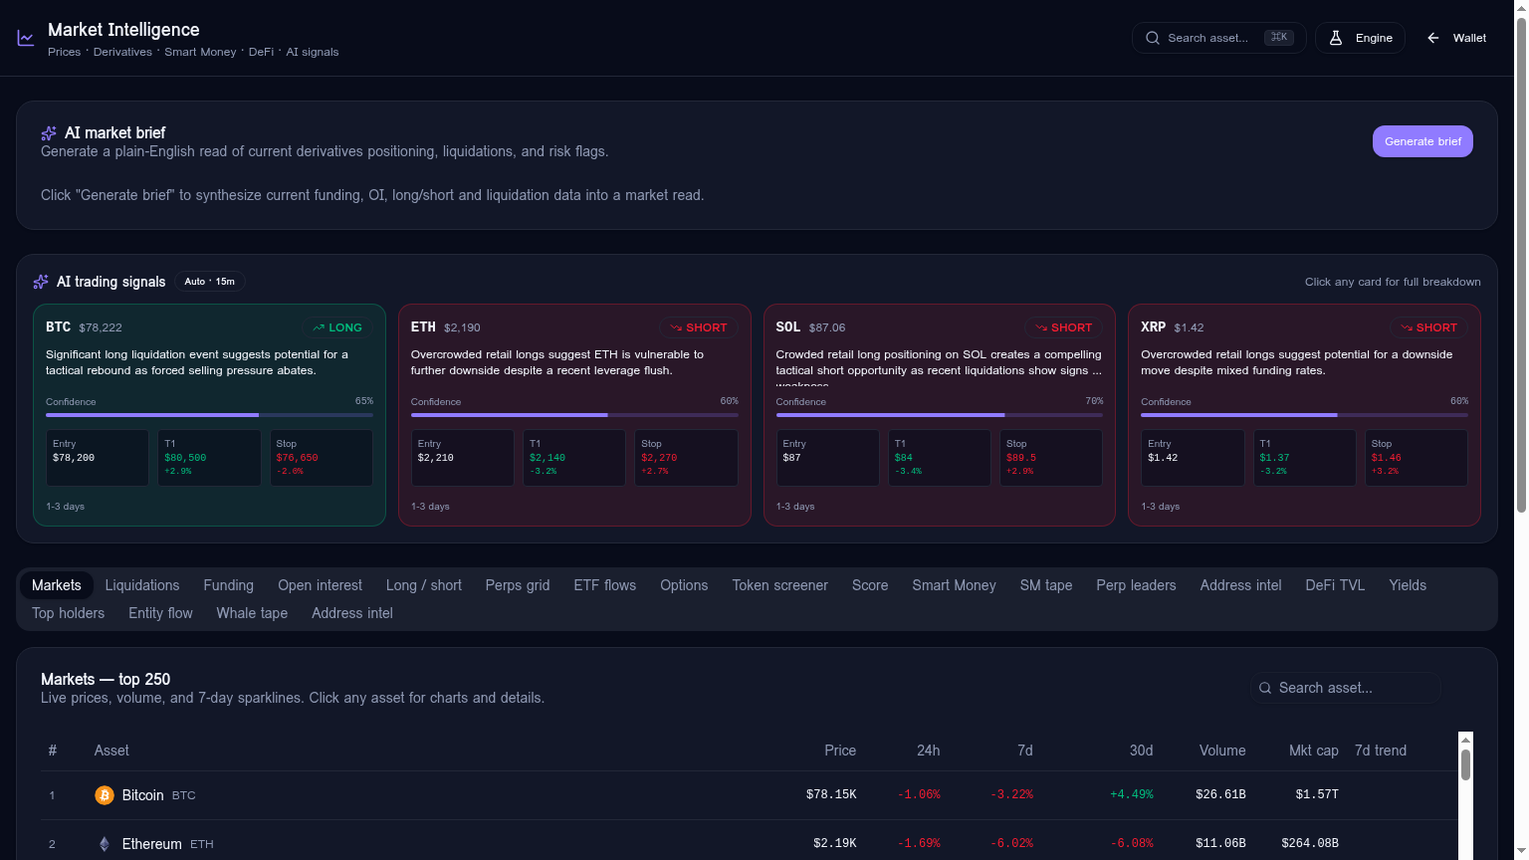Open the ETF flows tab
Image resolution: width=1529 pixels, height=860 pixels.
[605, 585]
